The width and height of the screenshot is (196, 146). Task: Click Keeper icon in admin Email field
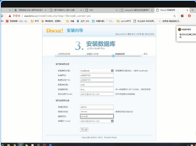[112, 121]
